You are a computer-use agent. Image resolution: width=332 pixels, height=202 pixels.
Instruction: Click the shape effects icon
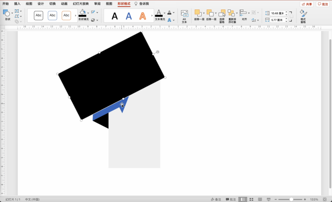93,20
